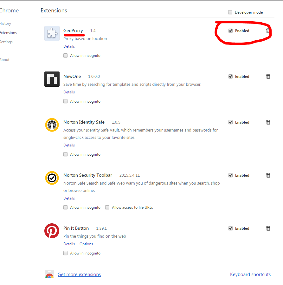
Task: Allow NewOne in incognito
Action: 66,101
